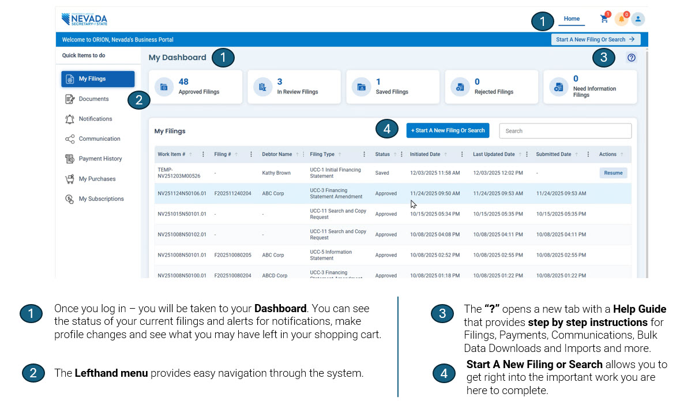Open My Purchases in left menu
The image size is (680, 401).
(x=97, y=179)
